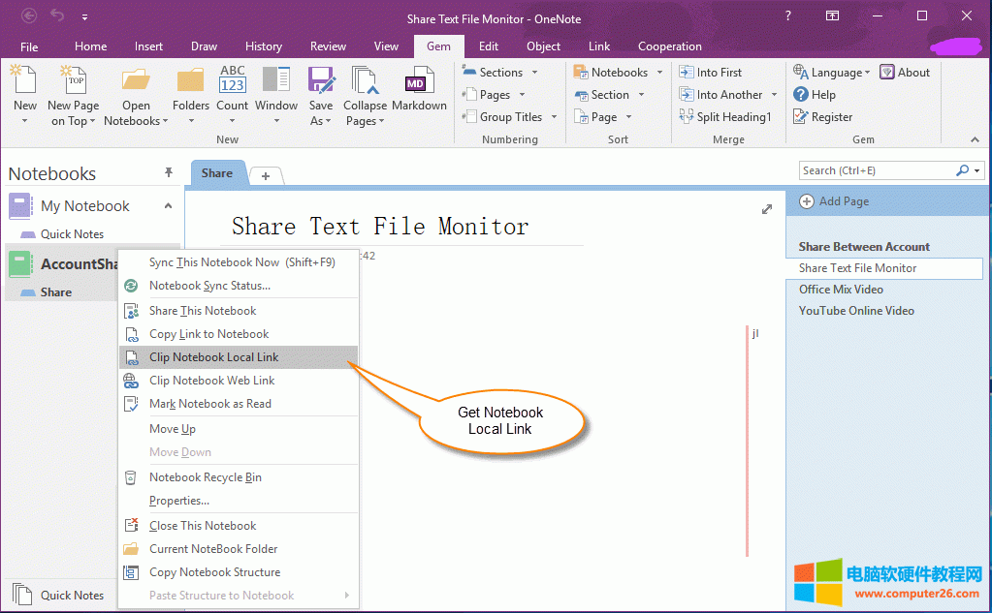
Task: Click Add Page button
Action: click(x=834, y=201)
